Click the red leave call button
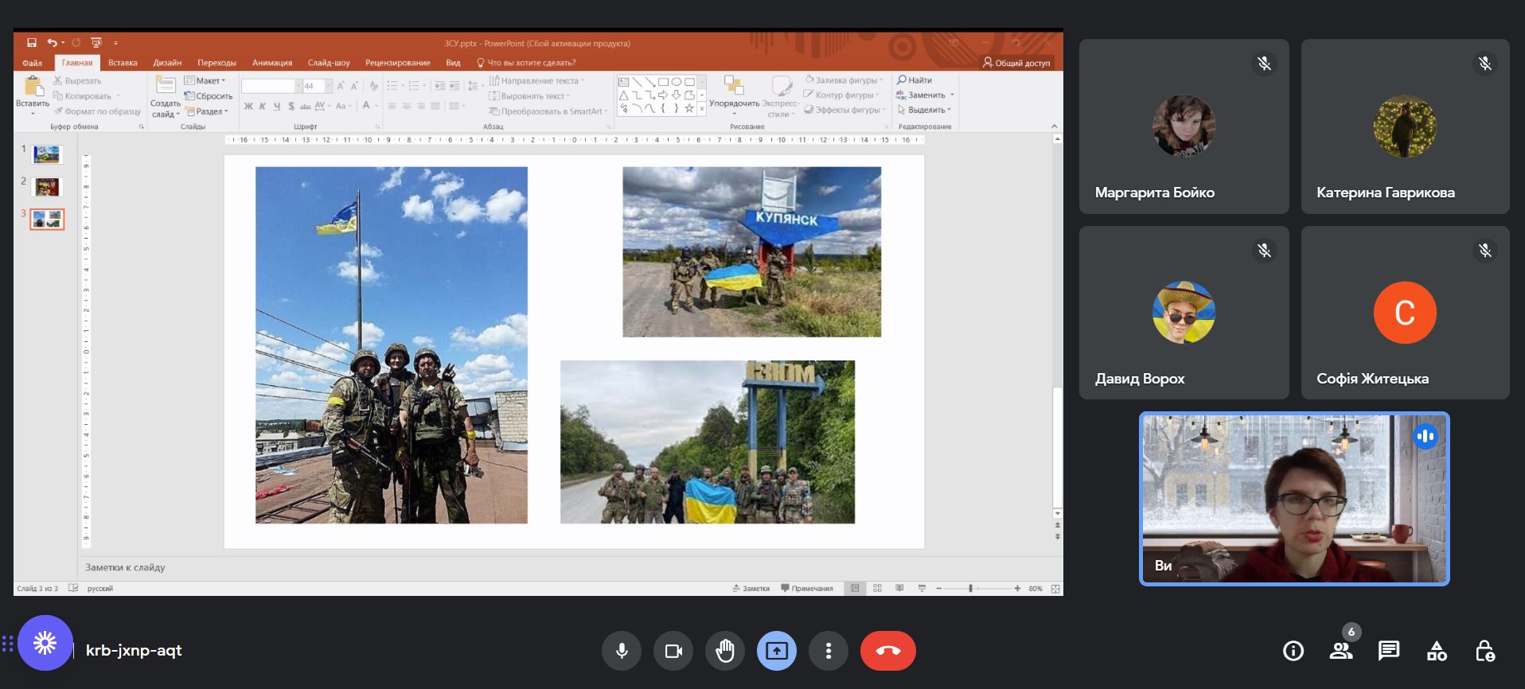This screenshot has width=1525, height=689. point(887,651)
